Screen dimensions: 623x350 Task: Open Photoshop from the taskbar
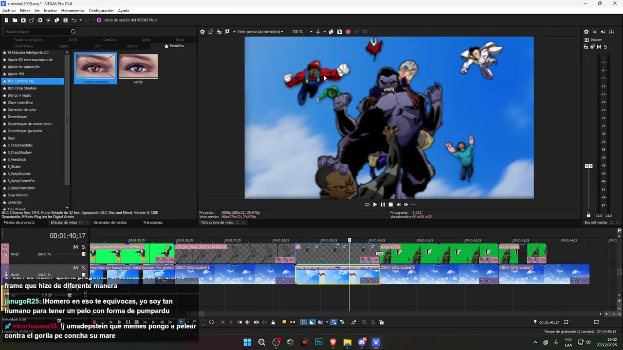point(319,342)
